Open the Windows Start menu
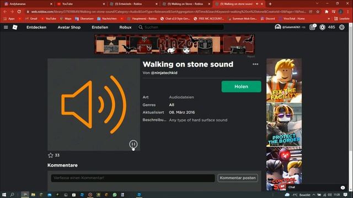This screenshot has height=198, width=353. click(x=4, y=195)
